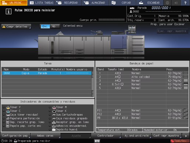Click the Tóner Y indicator icon
The height and width of the screenshot is (143, 190).
8,107
